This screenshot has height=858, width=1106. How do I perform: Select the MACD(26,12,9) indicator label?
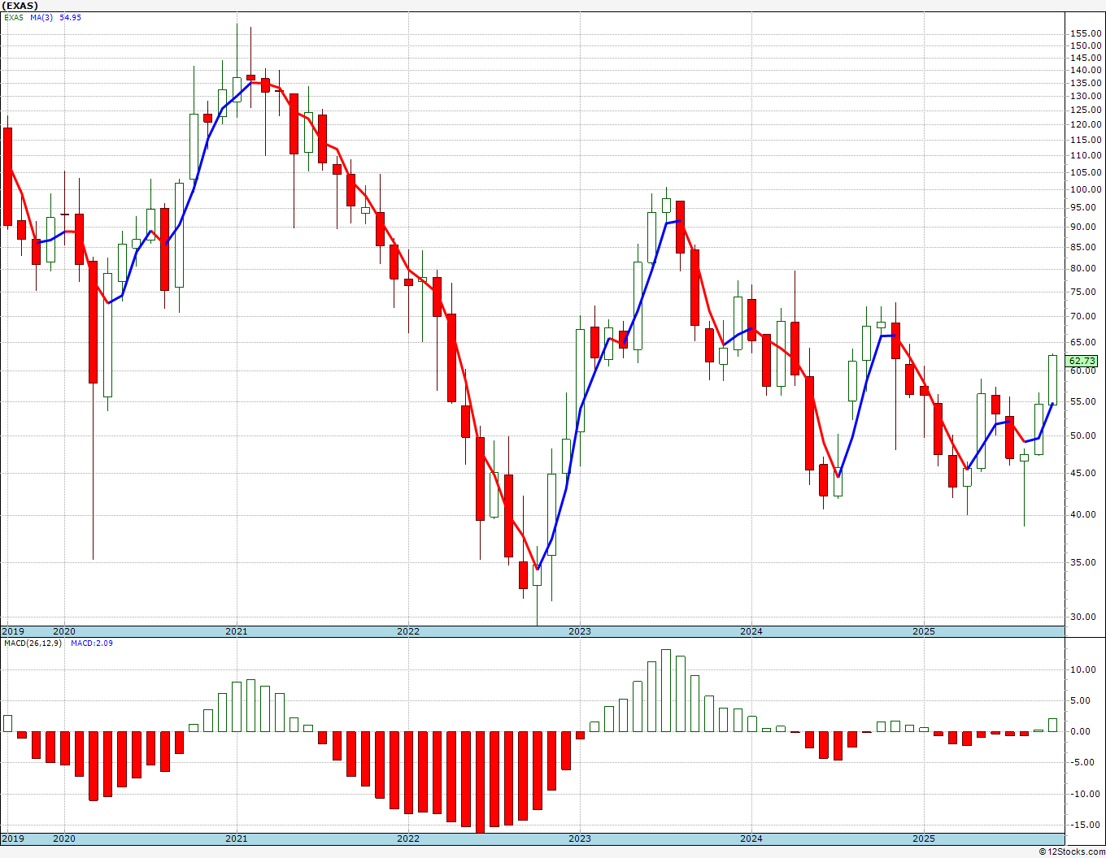point(33,643)
